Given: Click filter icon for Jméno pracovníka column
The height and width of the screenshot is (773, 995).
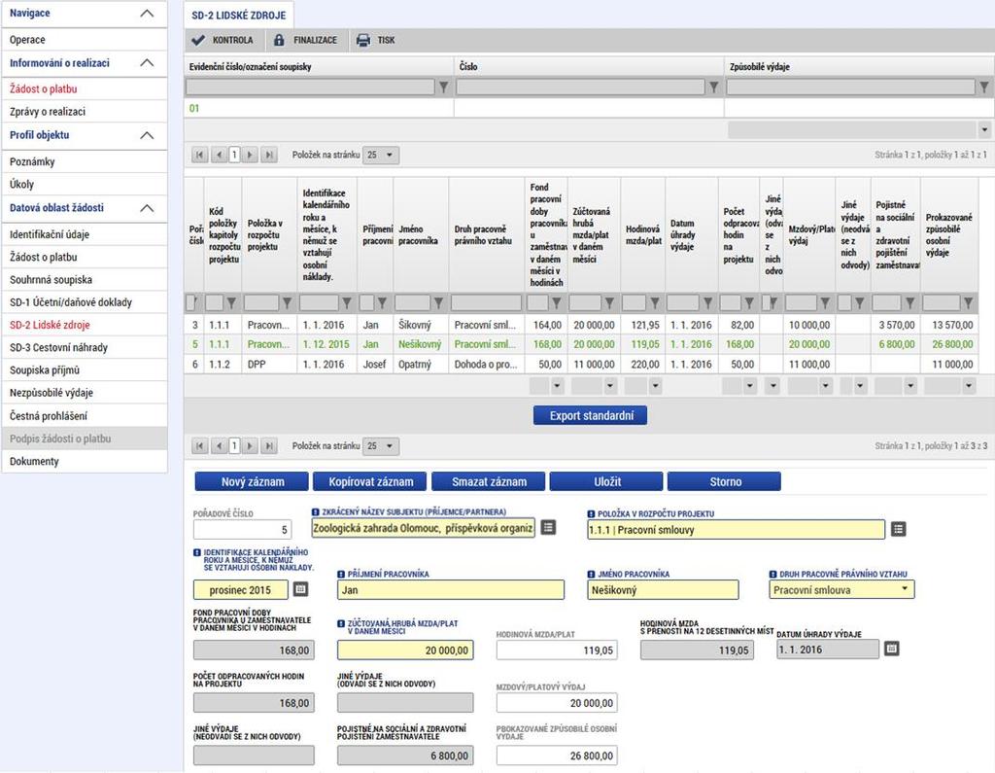Looking at the screenshot, I should coord(438,303).
